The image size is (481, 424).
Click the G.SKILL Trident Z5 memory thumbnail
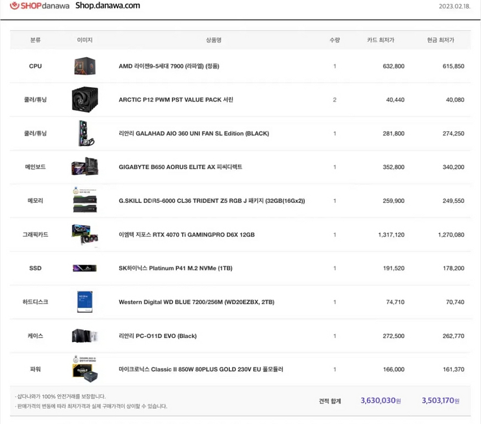pos(85,200)
